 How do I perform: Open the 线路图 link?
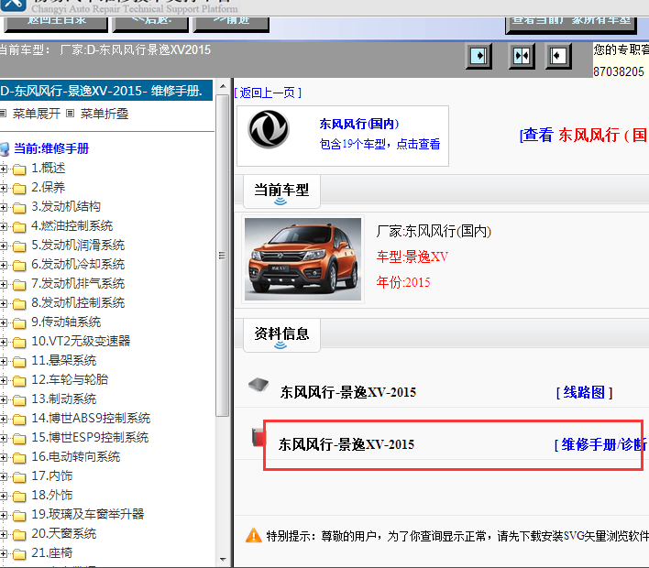(585, 392)
